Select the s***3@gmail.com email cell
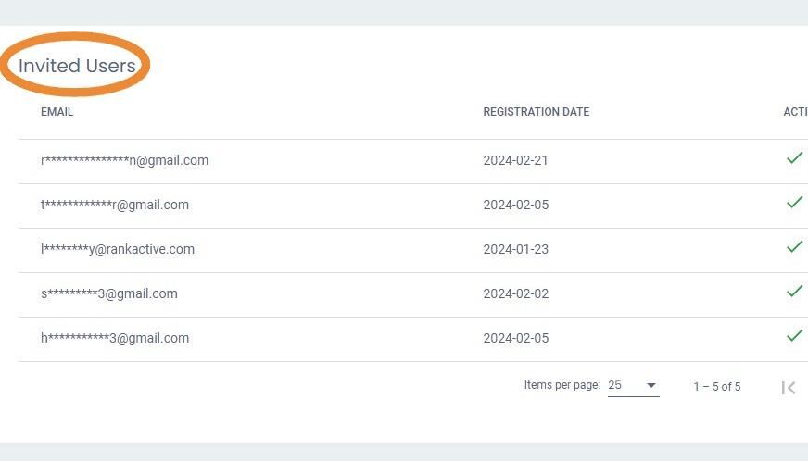 [109, 293]
